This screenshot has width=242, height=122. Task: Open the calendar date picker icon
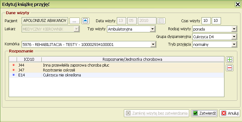pyautogui.click(x=161, y=21)
